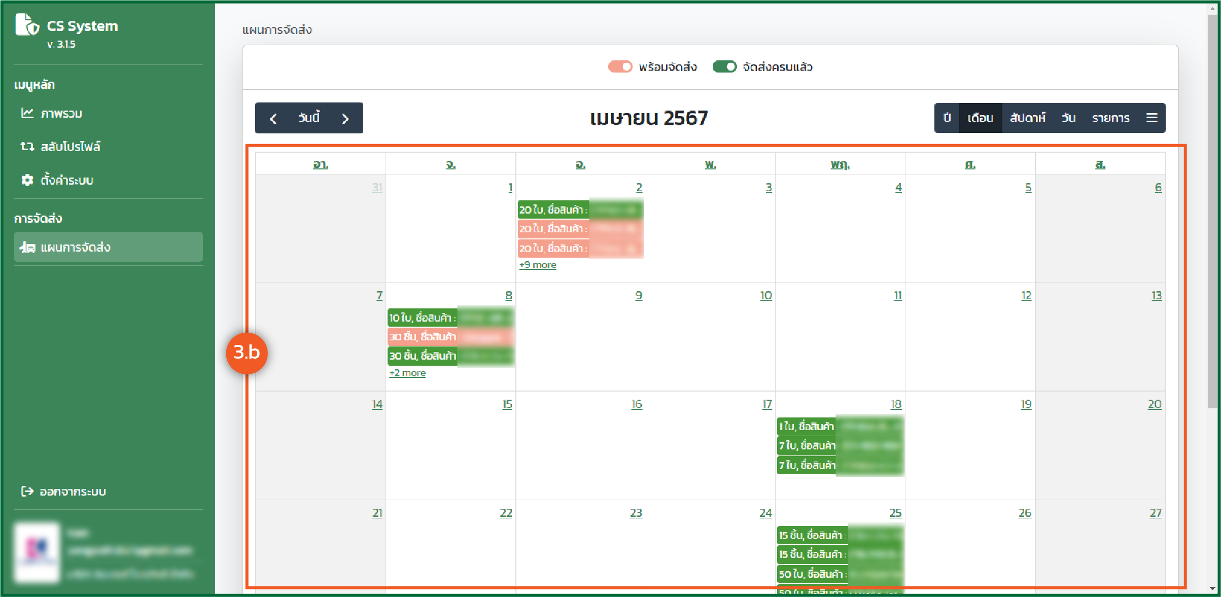The image size is (1221, 597).
Task: Click the ออกจากระบบ logout icon
Action: coord(27,491)
